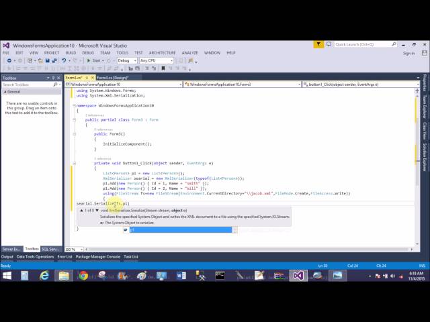430x322 pixels.
Task: Switch to the Form3.cs [Design] tab
Action: 113,78
